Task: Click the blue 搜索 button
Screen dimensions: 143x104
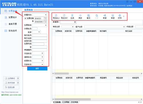Action: click(37, 68)
